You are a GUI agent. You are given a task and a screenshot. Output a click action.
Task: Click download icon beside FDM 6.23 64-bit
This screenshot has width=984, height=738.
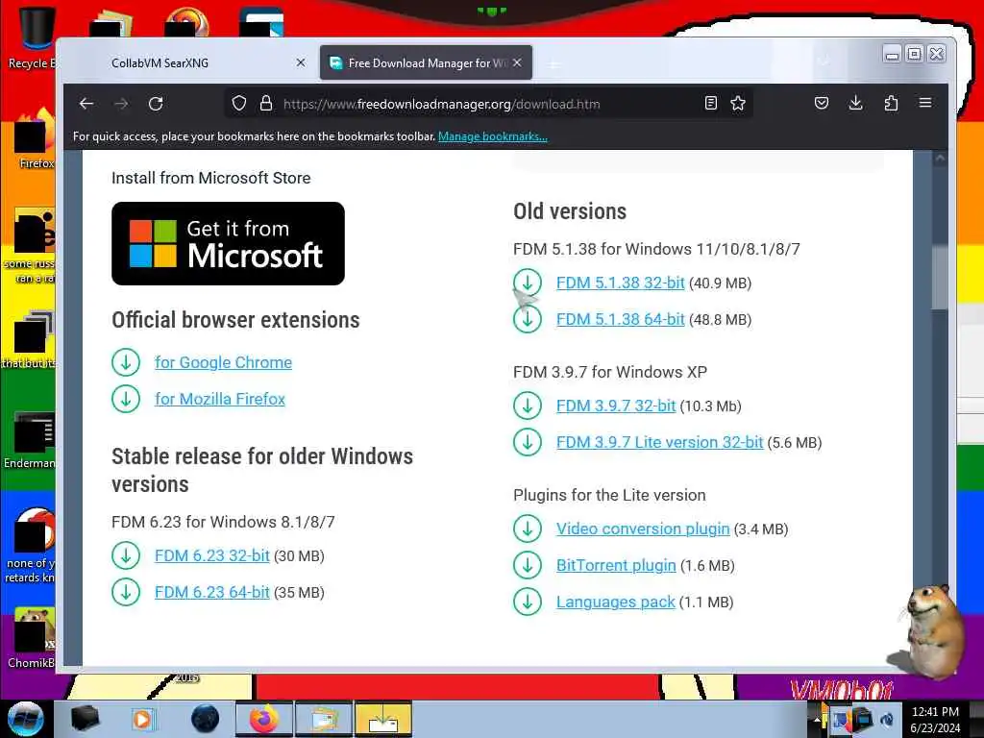tap(126, 592)
